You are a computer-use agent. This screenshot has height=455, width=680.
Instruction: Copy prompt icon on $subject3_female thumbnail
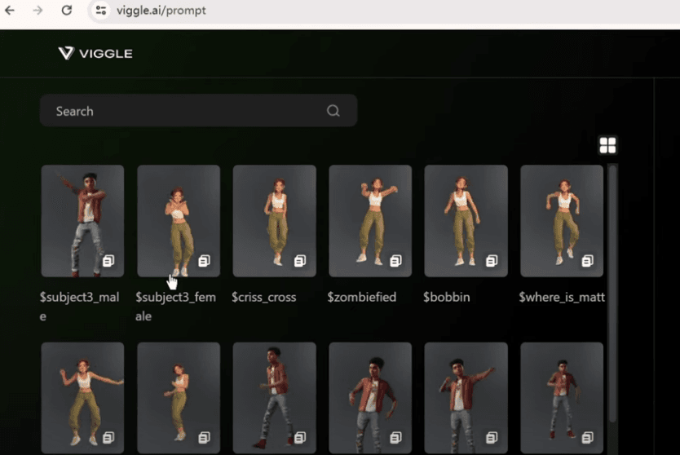point(204,261)
